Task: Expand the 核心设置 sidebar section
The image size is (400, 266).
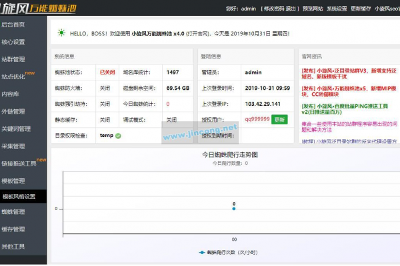Action: click(13, 42)
